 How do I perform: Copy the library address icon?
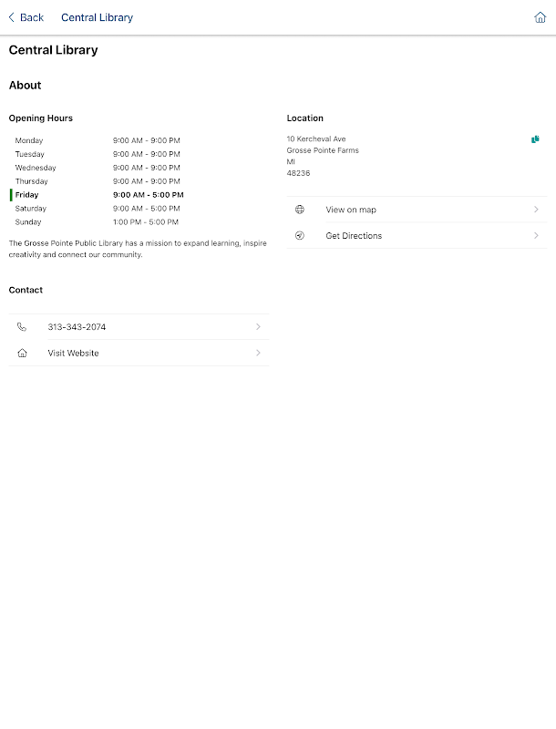pos(536,139)
